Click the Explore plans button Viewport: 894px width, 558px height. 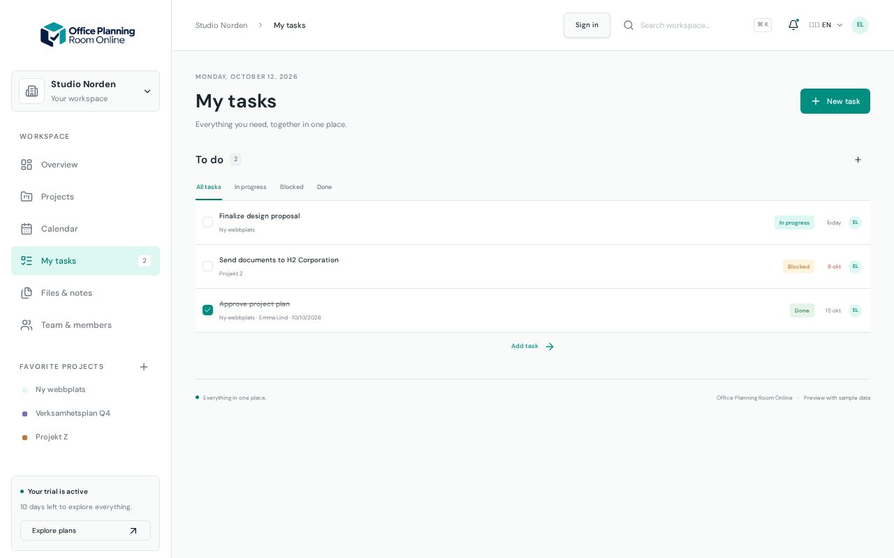click(85, 531)
